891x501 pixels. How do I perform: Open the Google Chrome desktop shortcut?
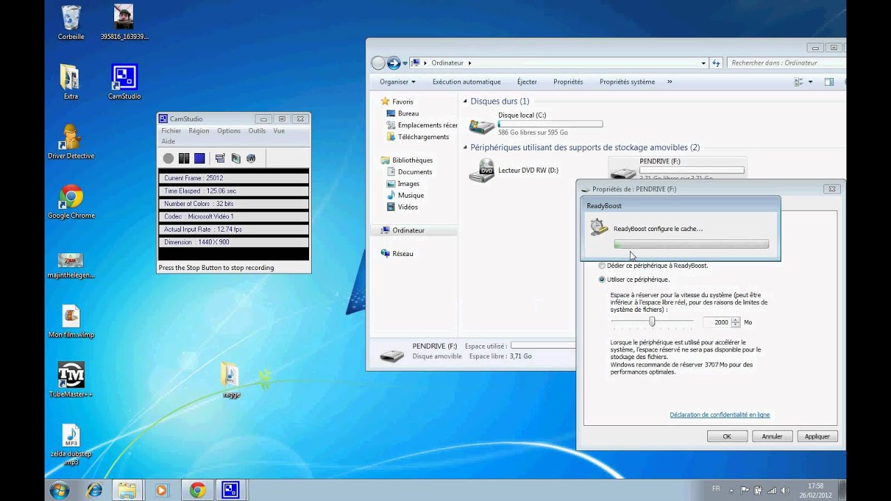tap(71, 202)
